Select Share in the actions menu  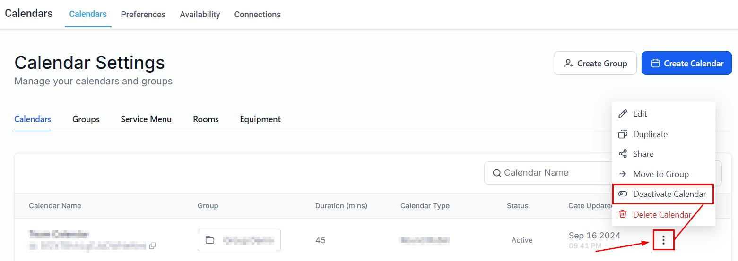click(643, 154)
